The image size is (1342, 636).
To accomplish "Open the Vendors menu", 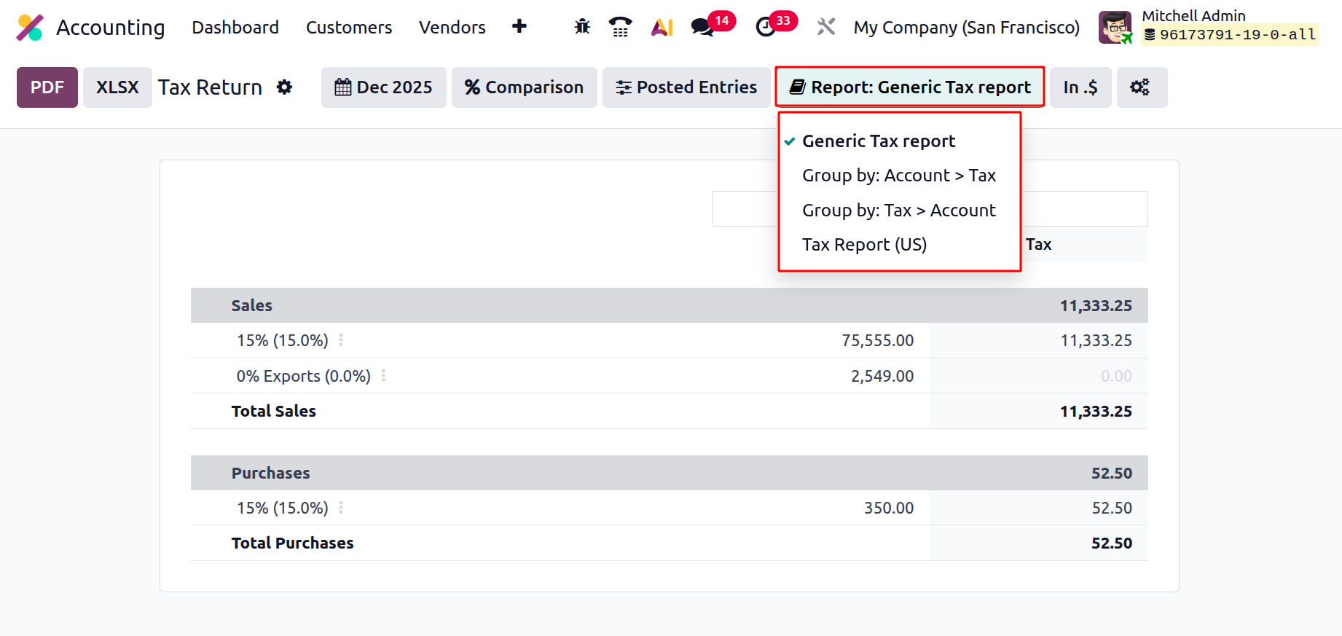I will click(x=452, y=28).
